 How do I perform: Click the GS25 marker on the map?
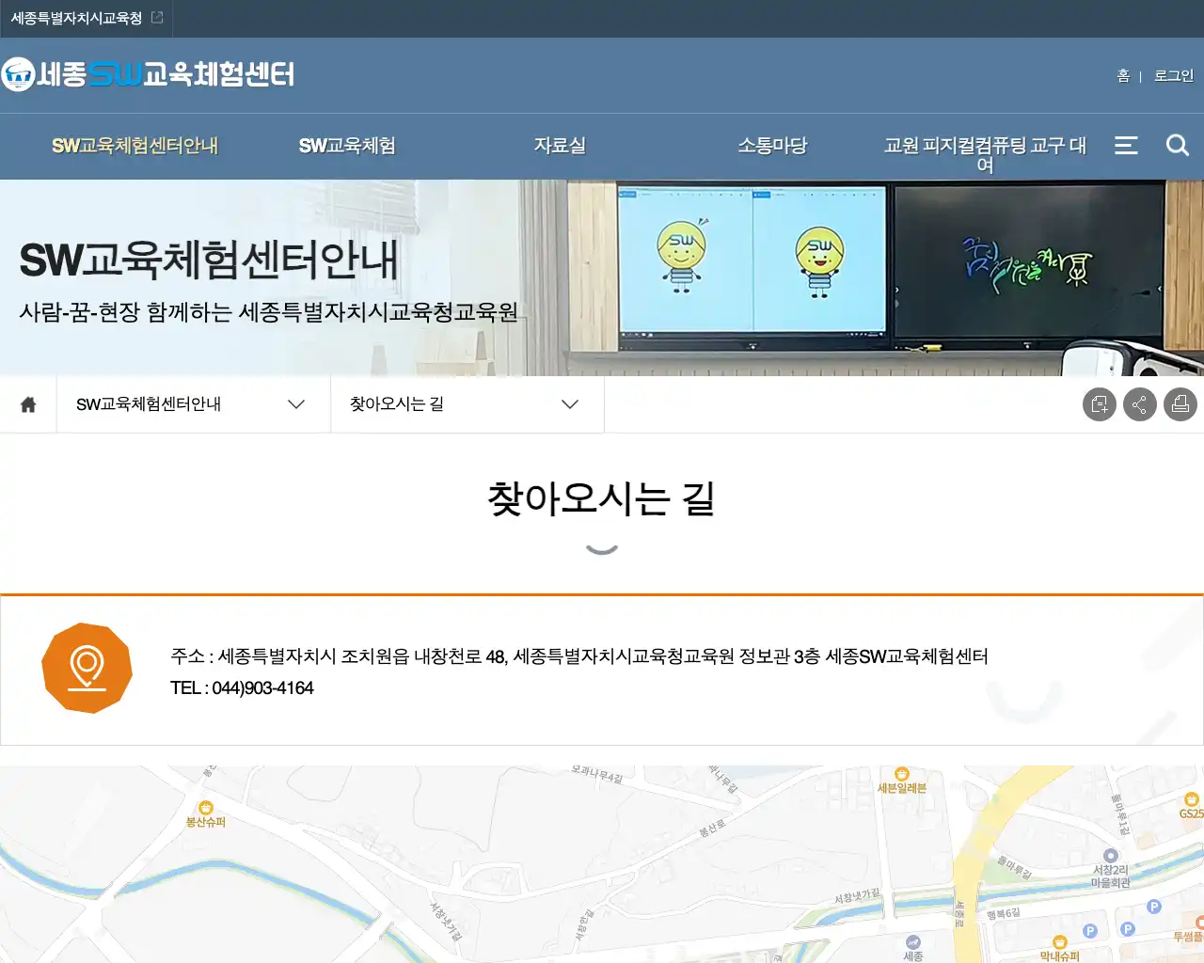(x=1191, y=807)
